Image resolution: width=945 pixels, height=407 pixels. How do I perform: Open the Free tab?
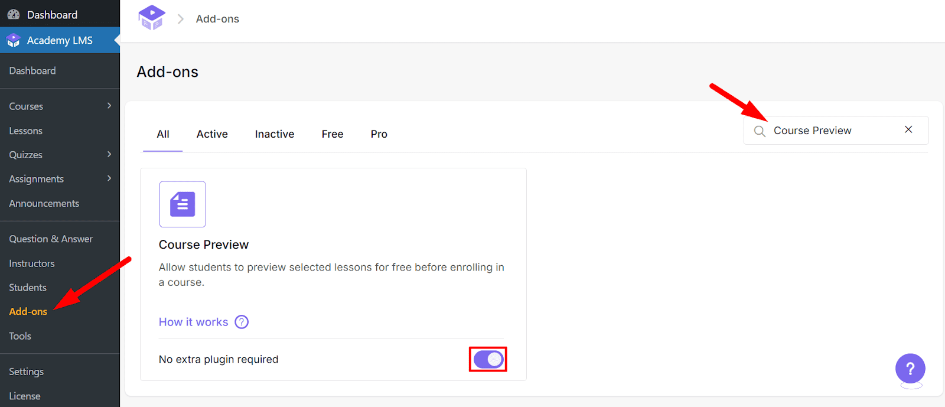[x=333, y=134]
